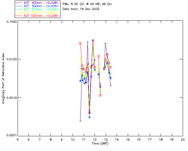Click the x-axis tick label '10'

pos(73,139)
